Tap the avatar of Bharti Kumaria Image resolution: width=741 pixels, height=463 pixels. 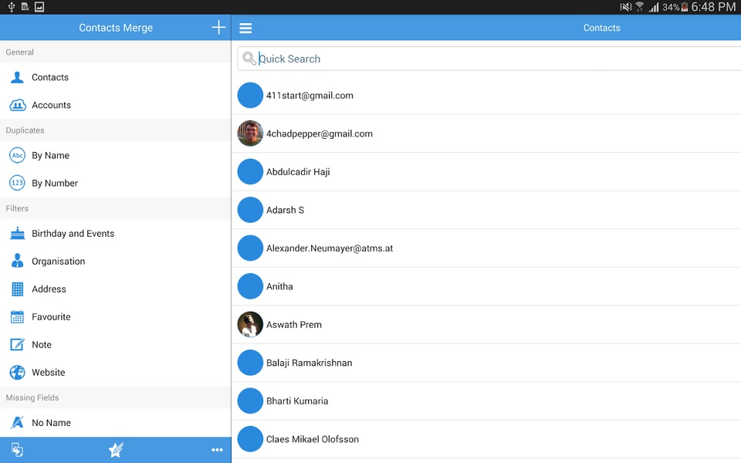pyautogui.click(x=250, y=401)
